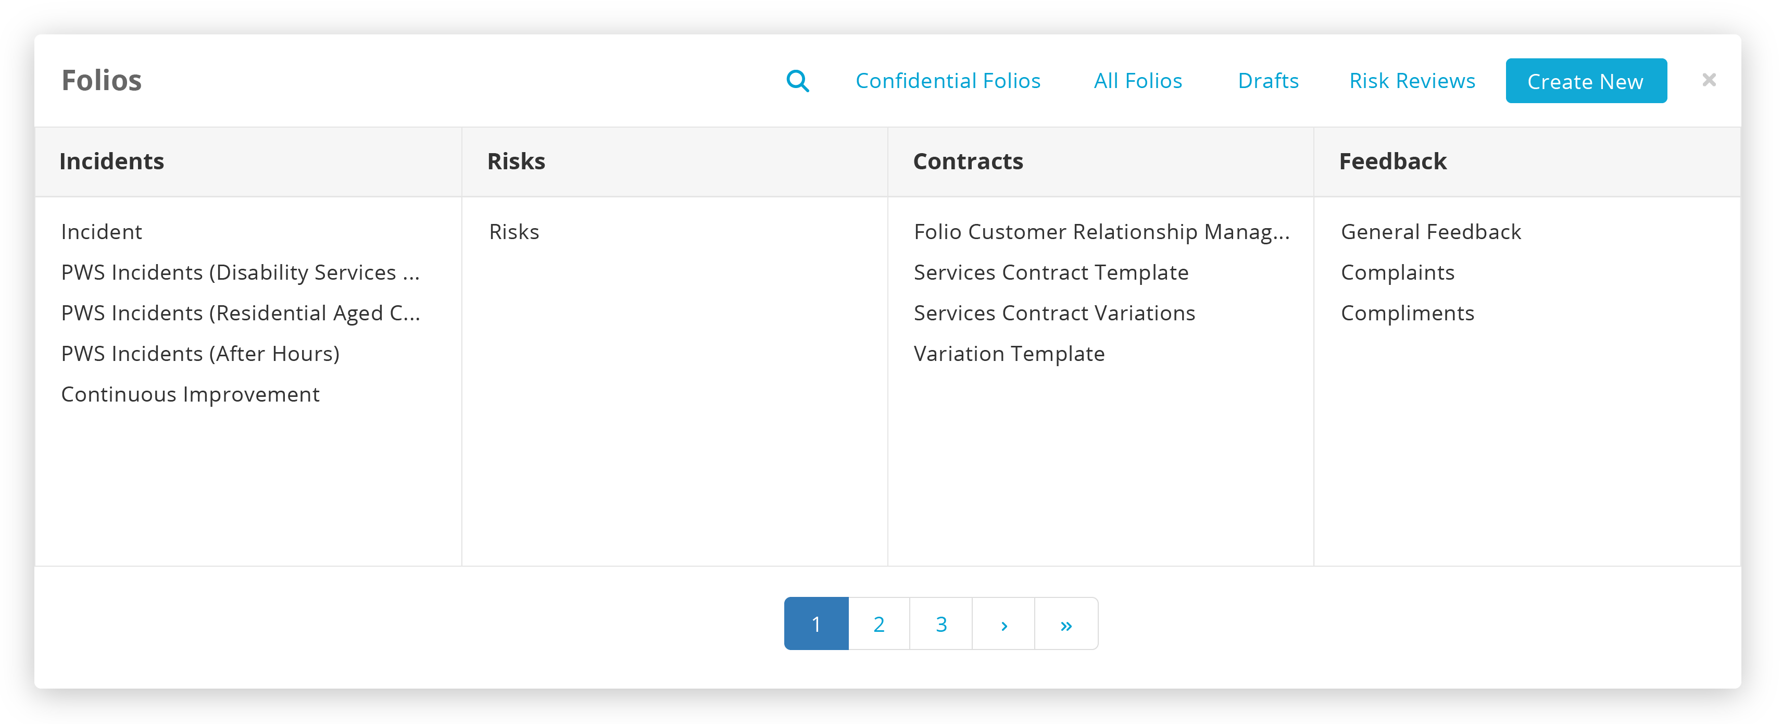Open the Complaints folio

pos(1397,273)
